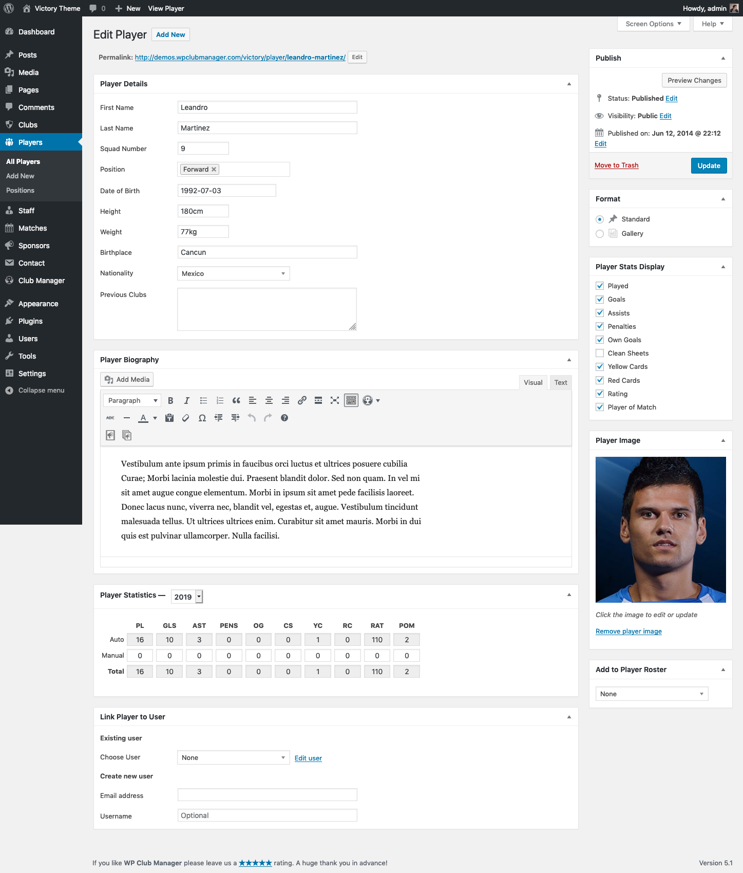Click the Move to Trash link
The height and width of the screenshot is (873, 743).
pos(616,165)
